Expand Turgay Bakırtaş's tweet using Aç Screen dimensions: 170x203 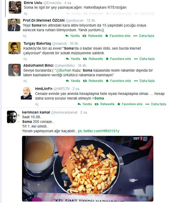[x=25, y=59]
